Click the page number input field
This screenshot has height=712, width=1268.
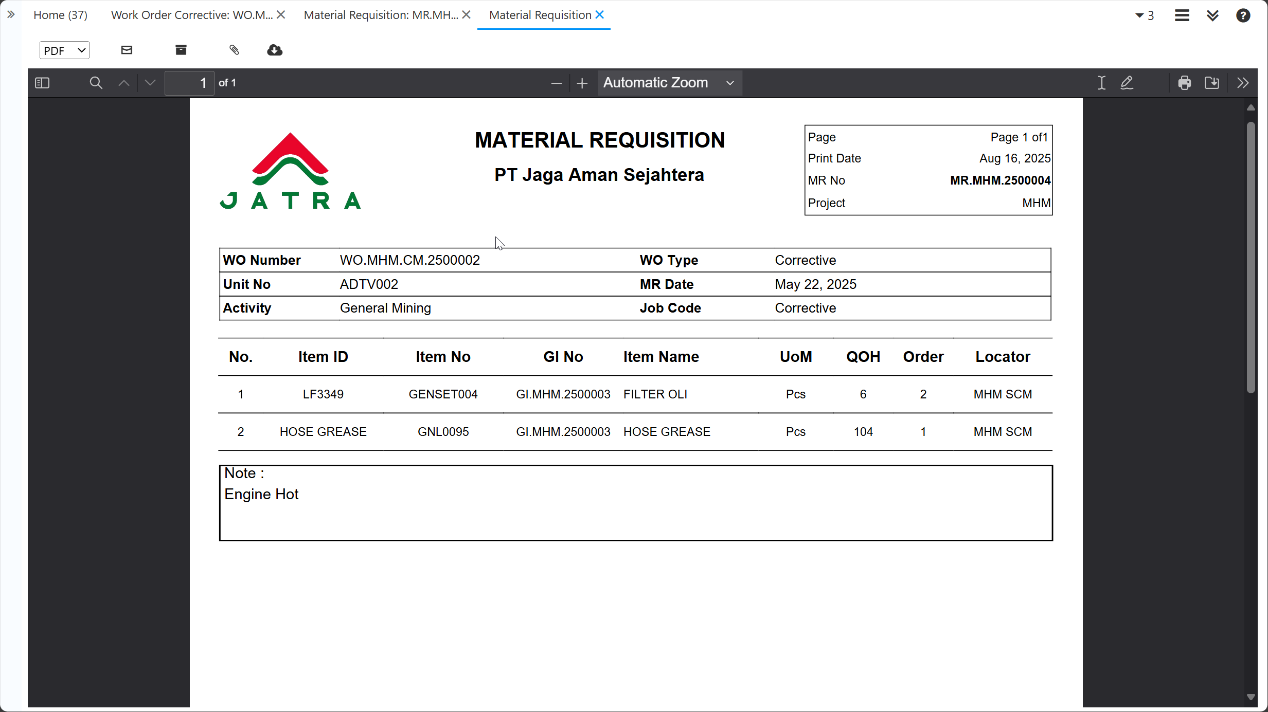click(189, 83)
